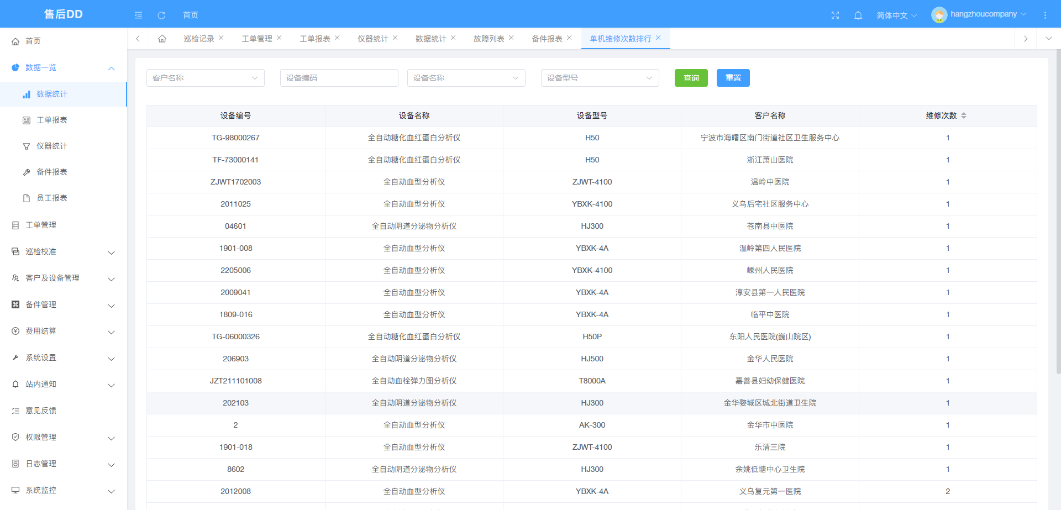
Task: Open 费用结算 in the sidebar
Action: coord(40,331)
